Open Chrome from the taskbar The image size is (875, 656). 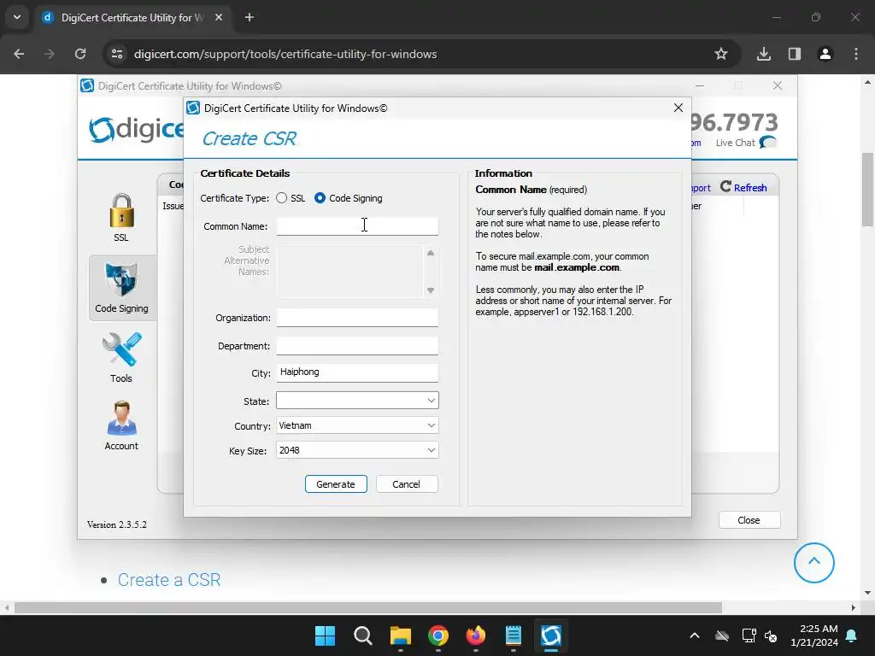click(x=438, y=635)
